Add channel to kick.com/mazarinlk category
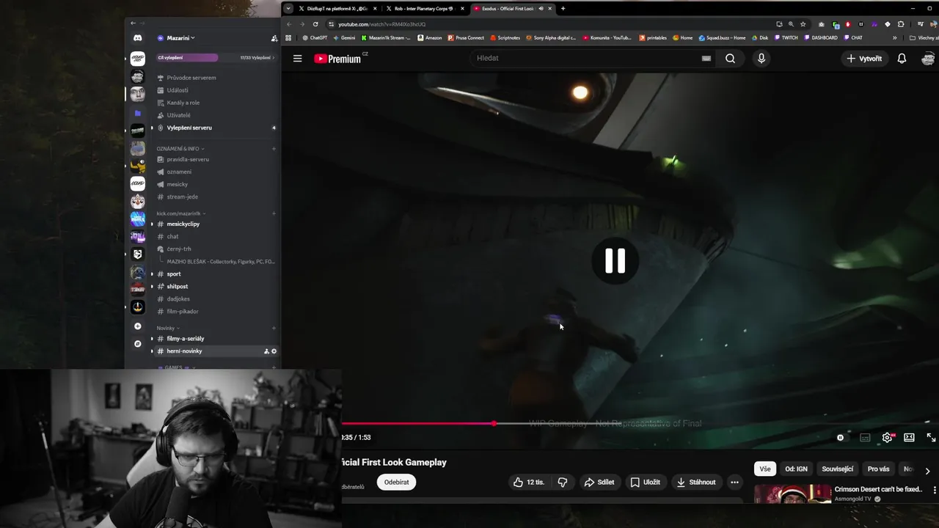The width and height of the screenshot is (939, 528). [274, 213]
